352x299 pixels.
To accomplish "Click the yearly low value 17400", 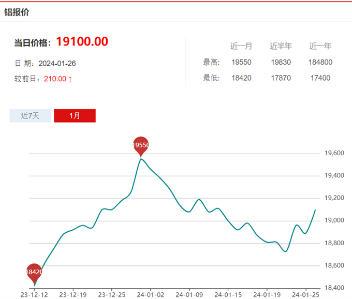I will pyautogui.click(x=320, y=78).
